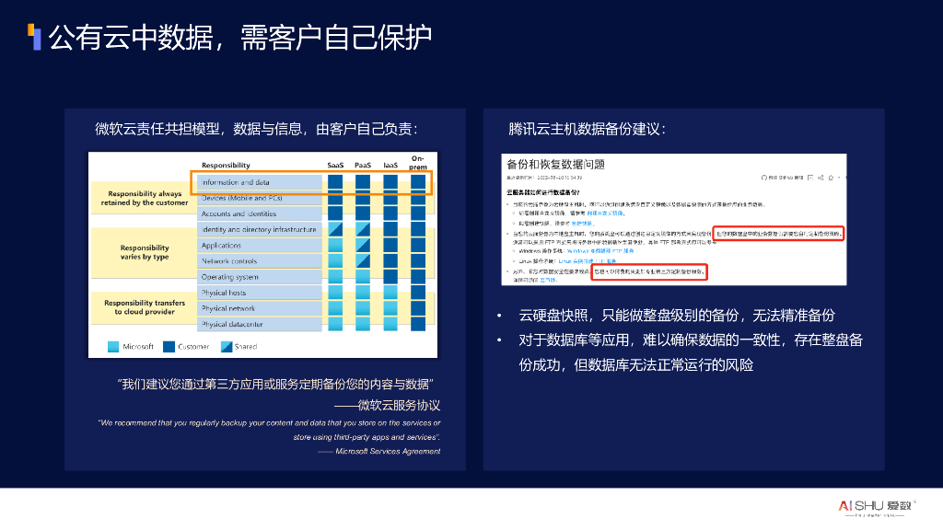Click the slide title 公有云中数据，需客户自己保护

pyautogui.click(x=240, y=37)
